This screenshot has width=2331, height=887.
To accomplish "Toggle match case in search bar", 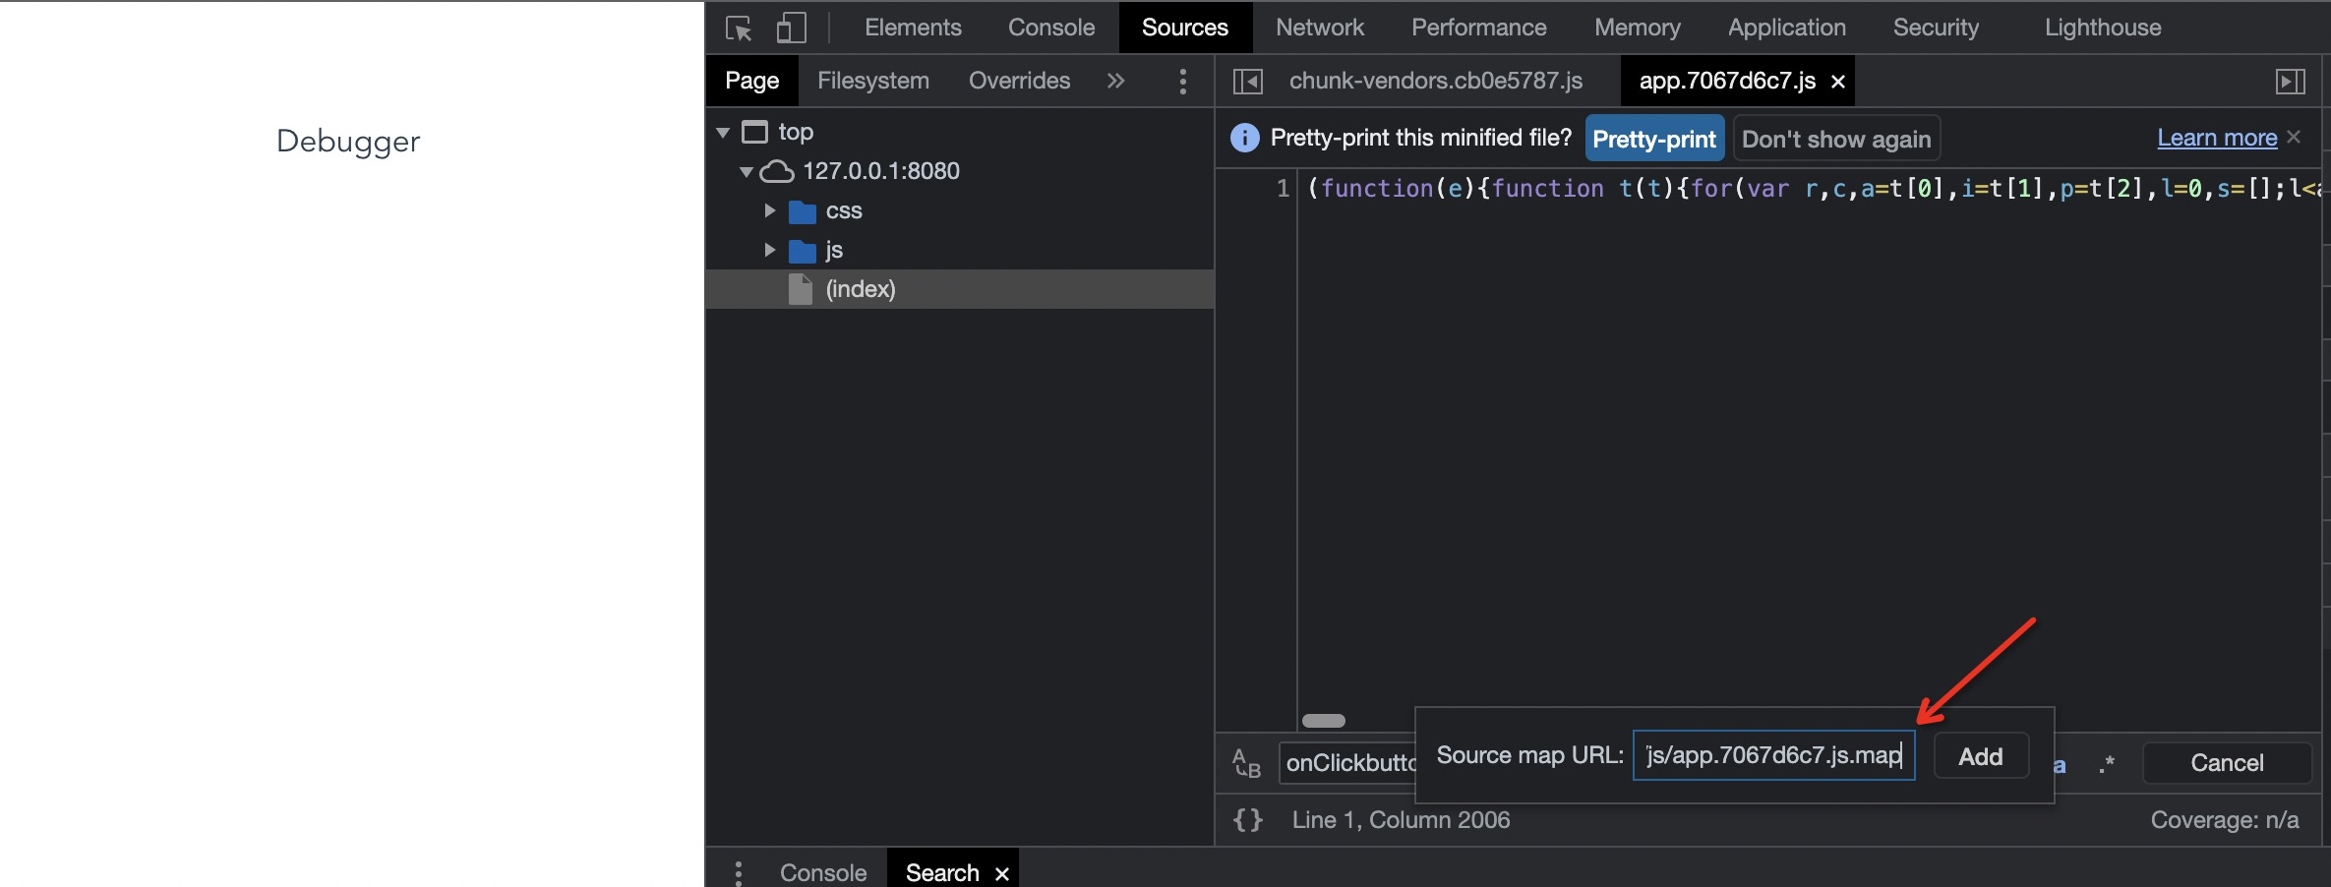I will pos(2059,764).
